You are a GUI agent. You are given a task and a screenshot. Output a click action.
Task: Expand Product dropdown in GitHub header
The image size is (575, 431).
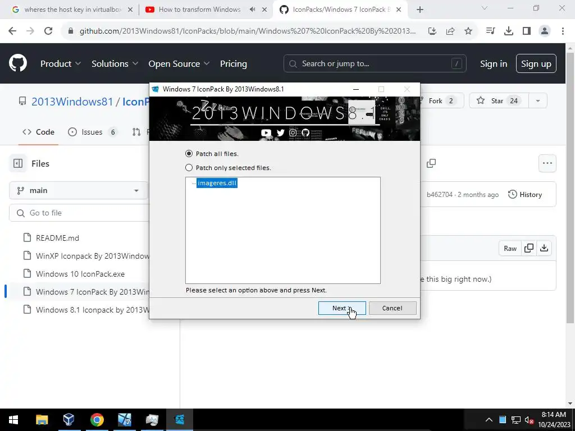pos(61,63)
